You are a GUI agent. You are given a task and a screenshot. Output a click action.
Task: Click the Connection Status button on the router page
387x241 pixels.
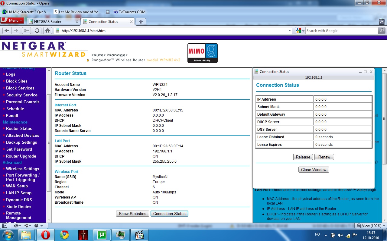tap(169, 214)
